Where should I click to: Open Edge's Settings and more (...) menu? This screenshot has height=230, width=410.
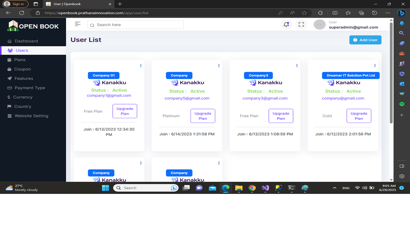(388, 13)
